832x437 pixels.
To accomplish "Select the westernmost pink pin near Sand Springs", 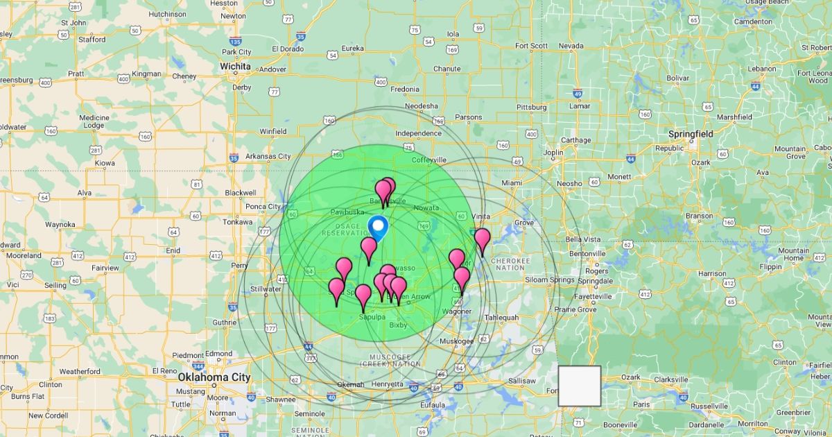I will tap(337, 291).
